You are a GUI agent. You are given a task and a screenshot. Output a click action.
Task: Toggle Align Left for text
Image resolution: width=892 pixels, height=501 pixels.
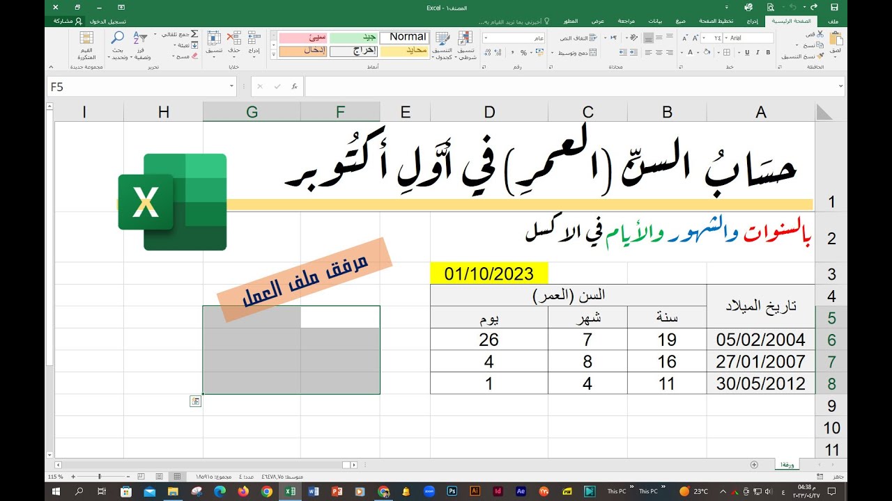[x=648, y=52]
